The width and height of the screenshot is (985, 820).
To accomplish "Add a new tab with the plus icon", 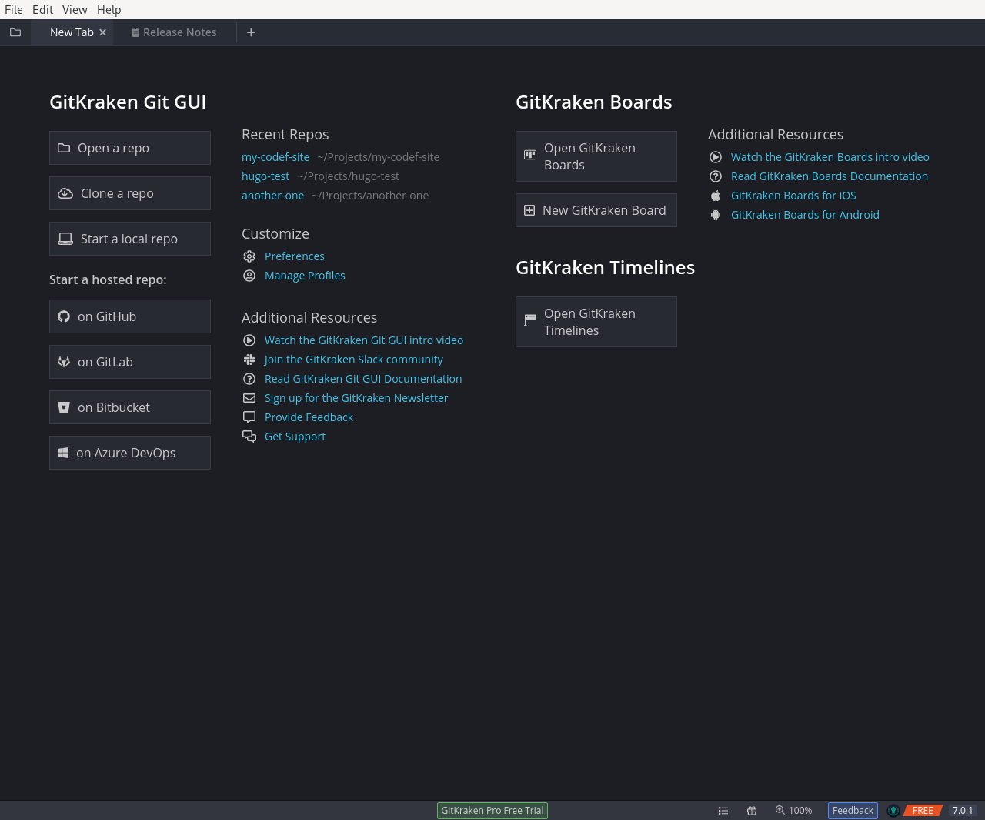I will pyautogui.click(x=251, y=32).
